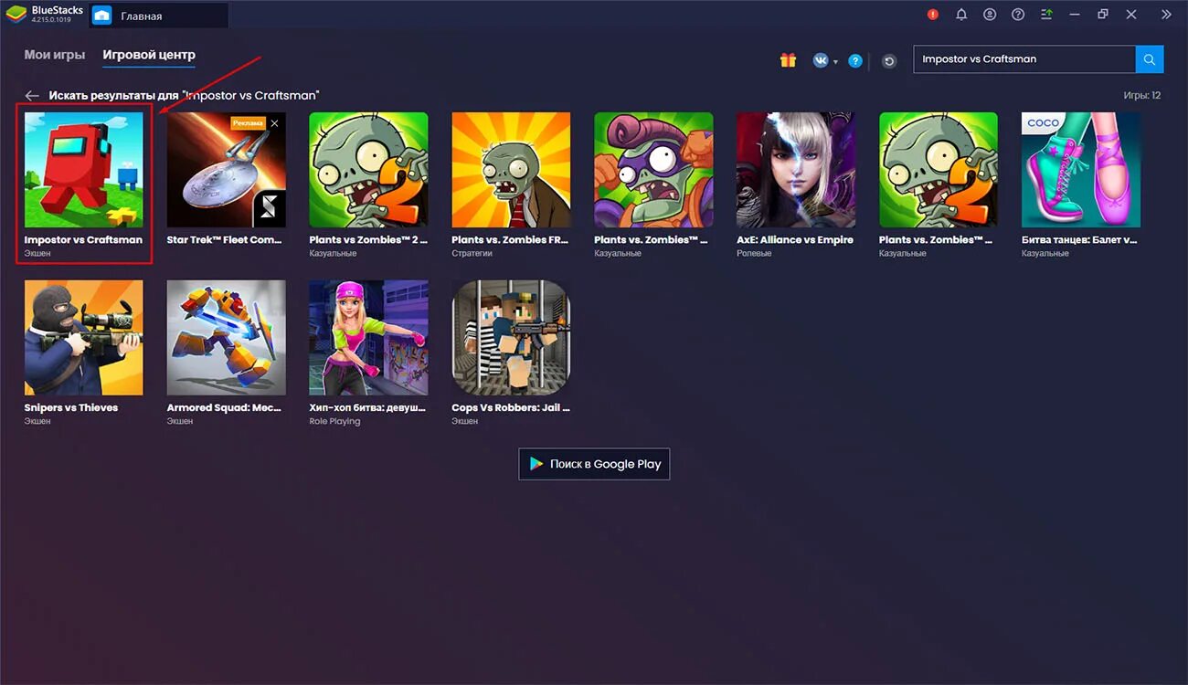
Task: Expand the dropdown arrow next to VK
Action: [835, 62]
